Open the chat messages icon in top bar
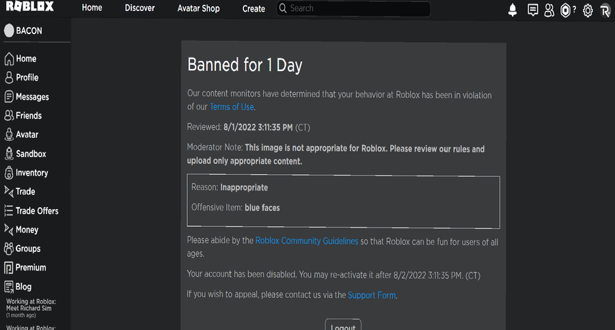615x330 pixels. 533,10
